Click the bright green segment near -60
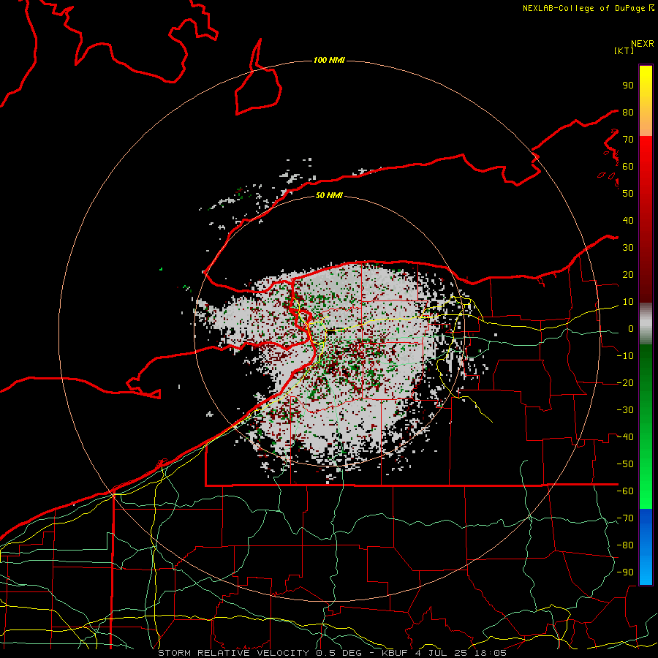Image resolution: width=658 pixels, height=658 pixels. 646,492
